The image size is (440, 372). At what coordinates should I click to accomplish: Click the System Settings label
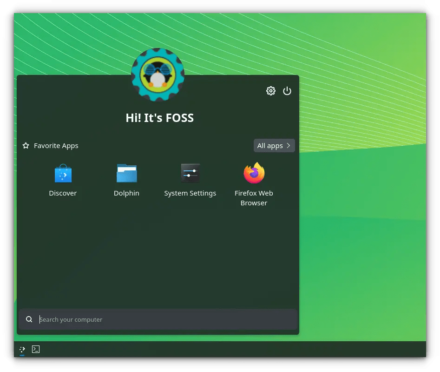coord(190,193)
